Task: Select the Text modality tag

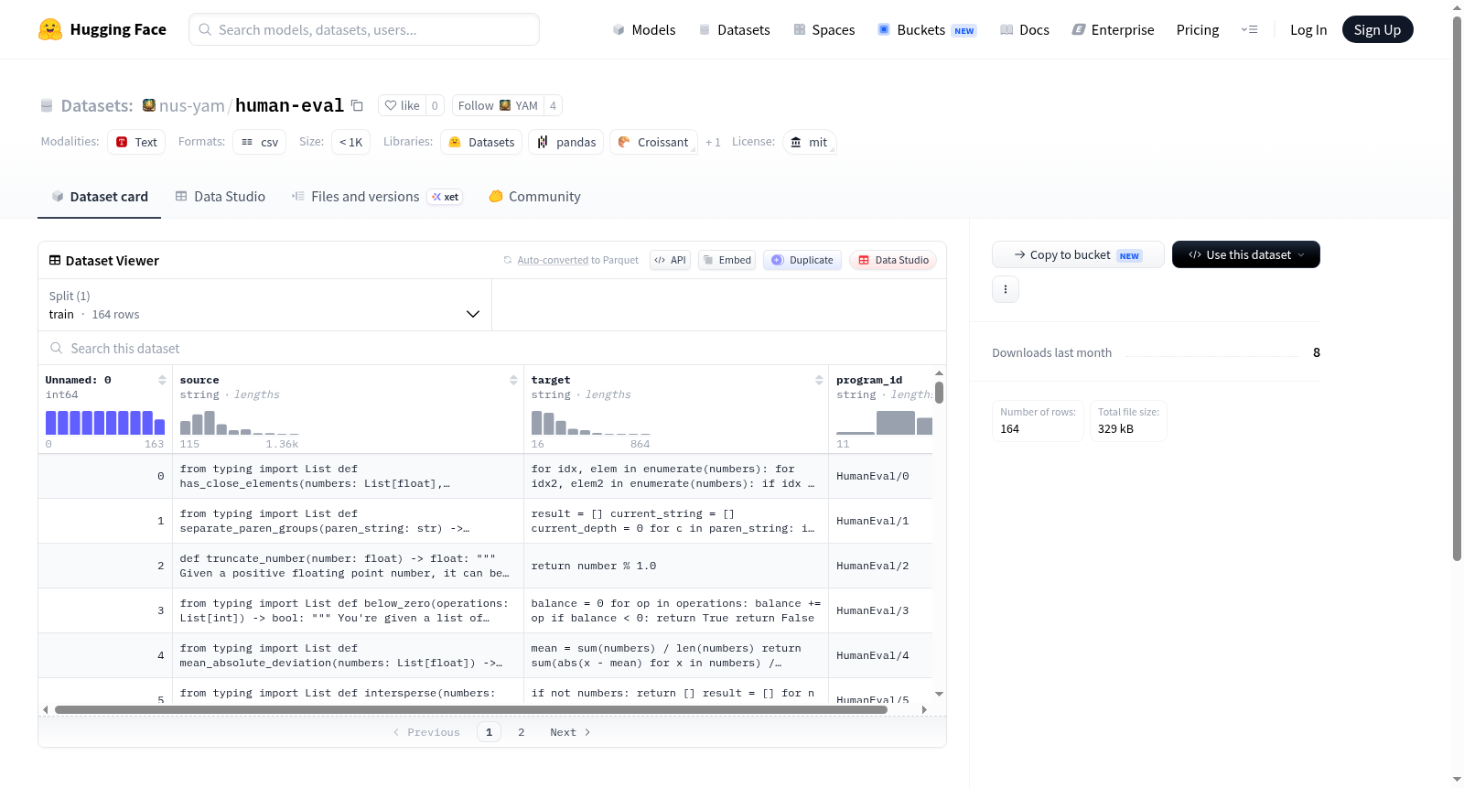Action: [x=136, y=142]
